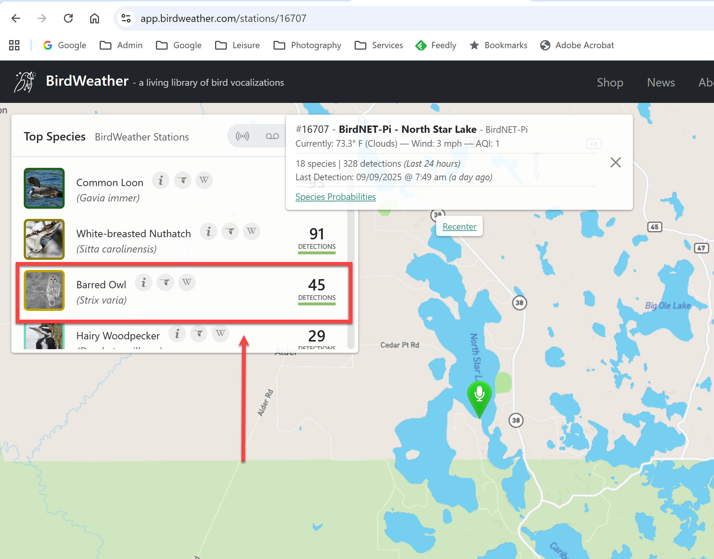Viewport: 714px width, 559px height.
Task: Click the Recenter map link
Action: point(459,227)
